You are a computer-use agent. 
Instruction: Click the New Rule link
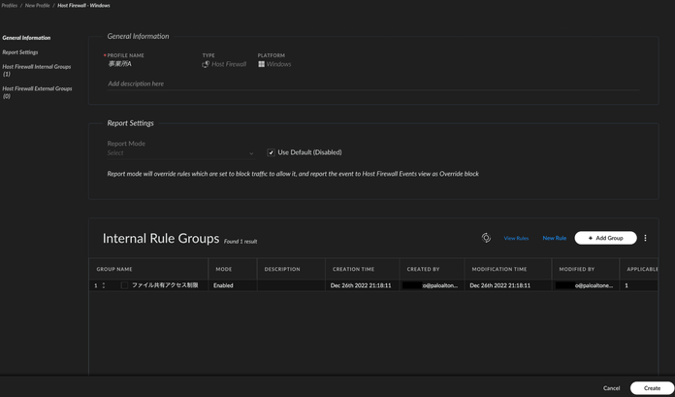pos(554,238)
